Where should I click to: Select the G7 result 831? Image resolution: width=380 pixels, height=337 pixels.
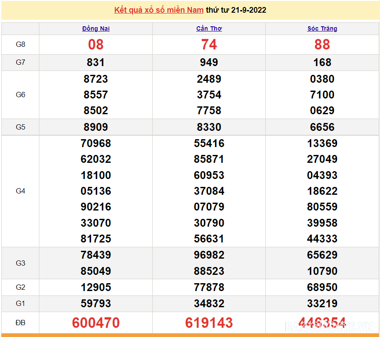click(x=96, y=63)
